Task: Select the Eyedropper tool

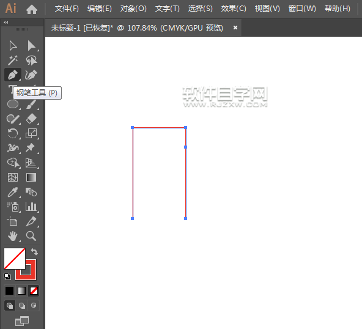Action: pyautogui.click(x=13, y=192)
